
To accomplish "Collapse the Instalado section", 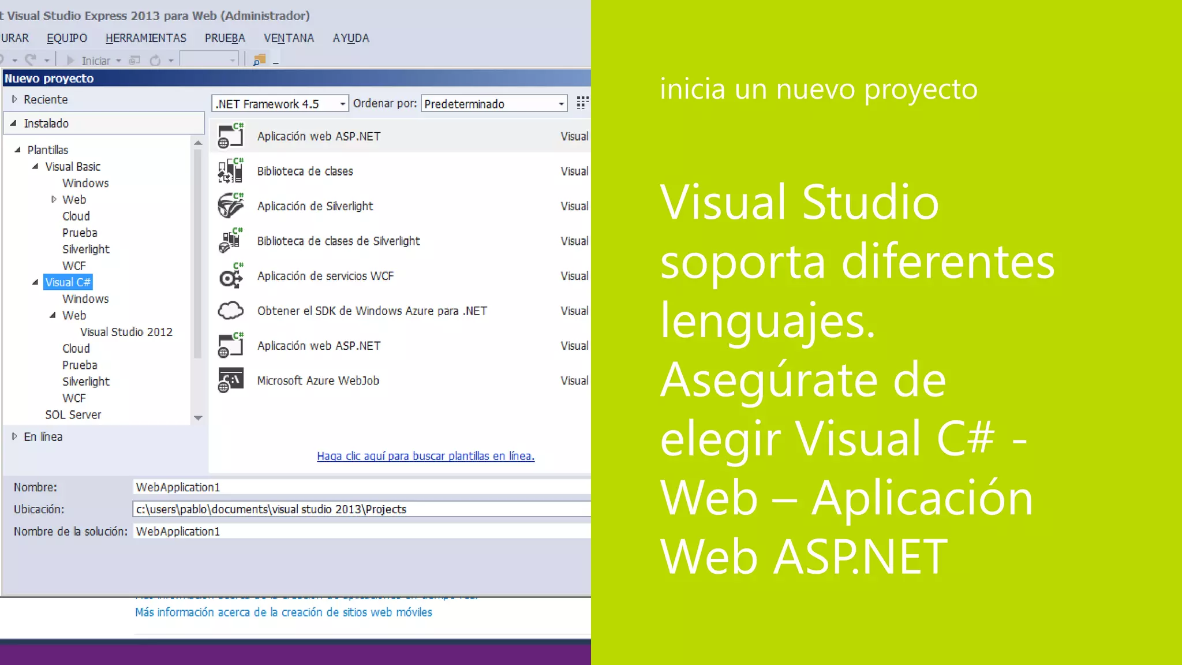I will (13, 123).
